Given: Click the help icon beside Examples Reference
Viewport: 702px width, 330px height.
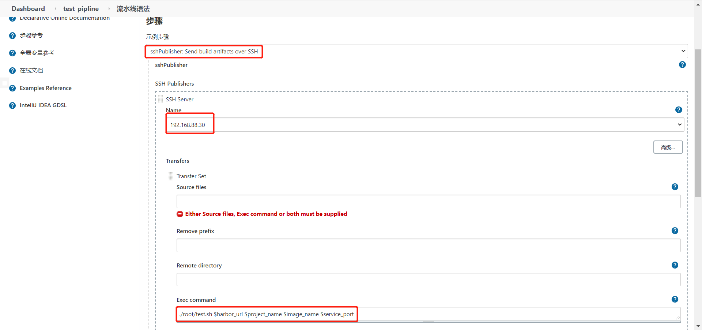Looking at the screenshot, I should [x=12, y=88].
